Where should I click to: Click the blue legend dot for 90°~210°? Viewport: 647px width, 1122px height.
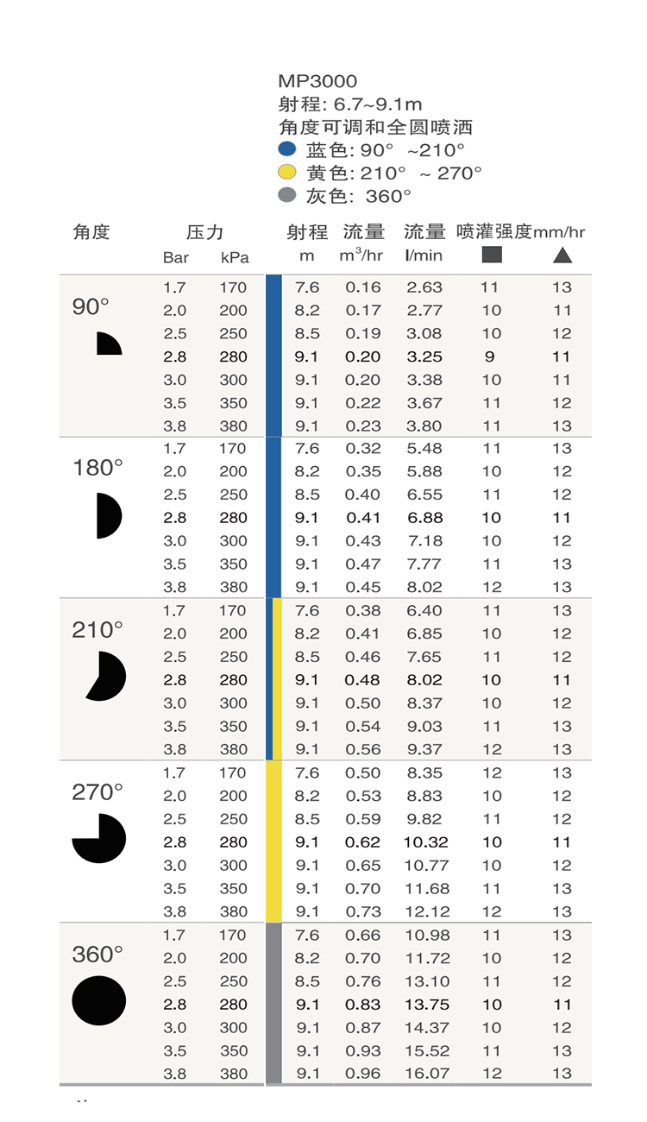288,149
